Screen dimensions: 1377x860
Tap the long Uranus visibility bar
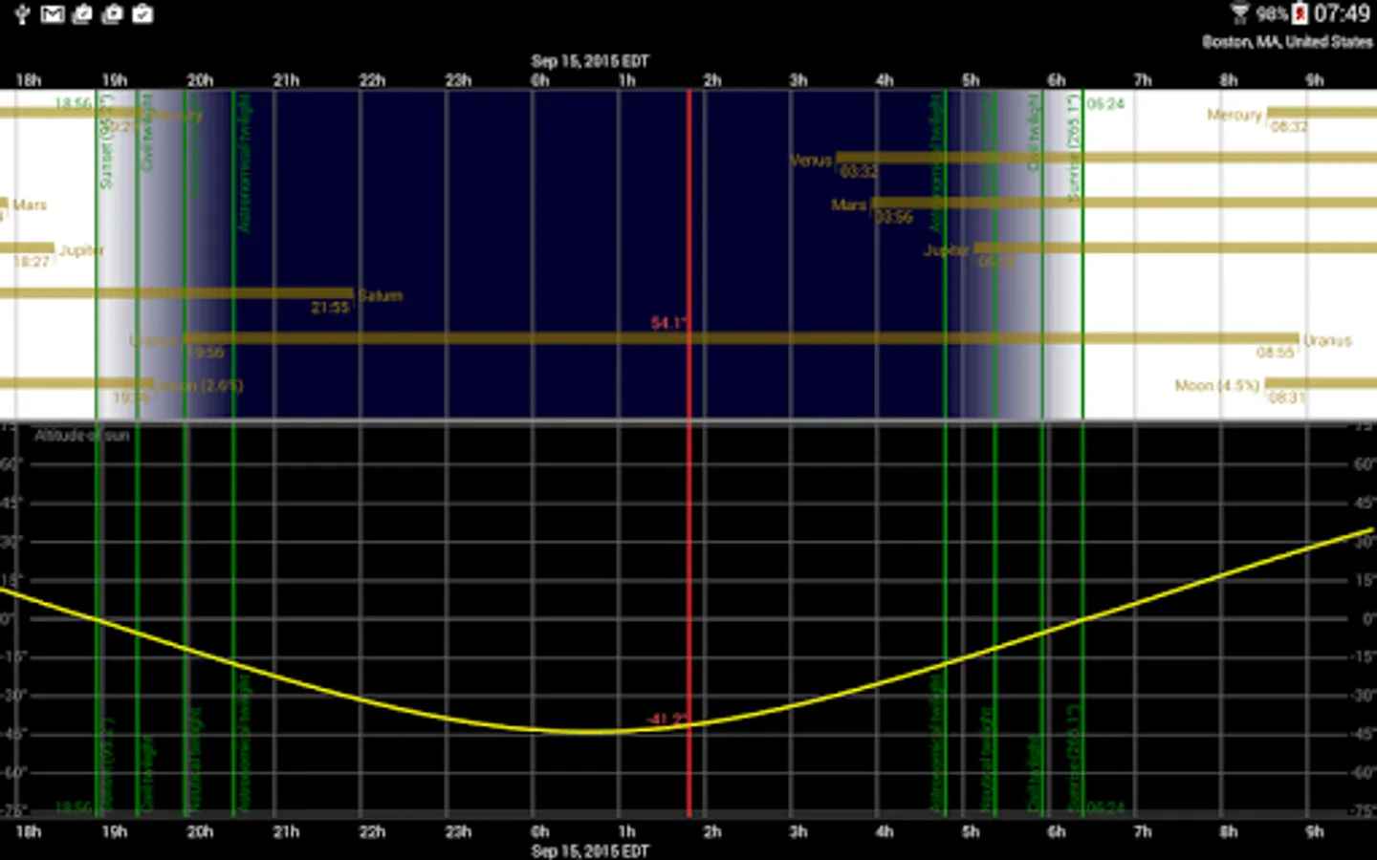(741, 338)
